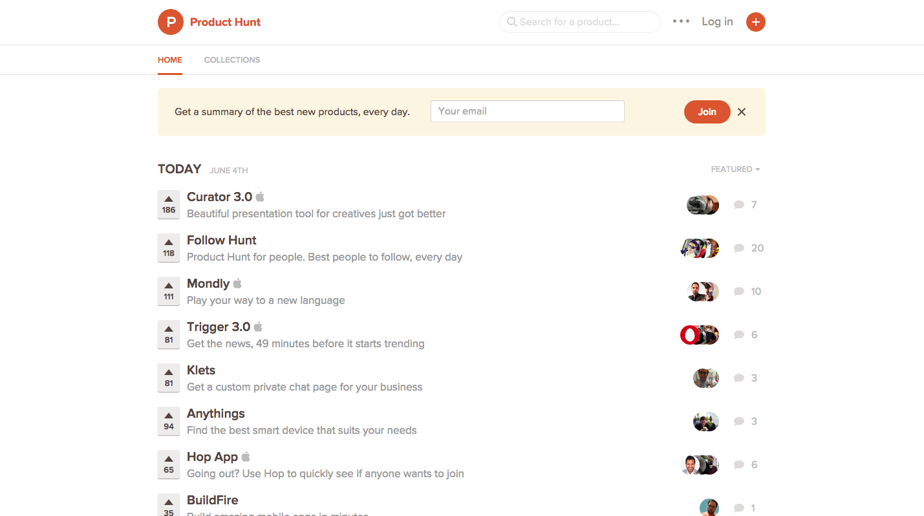Click "Get a custom private chat page" tagline
This screenshot has width=924, height=516.
coord(305,387)
